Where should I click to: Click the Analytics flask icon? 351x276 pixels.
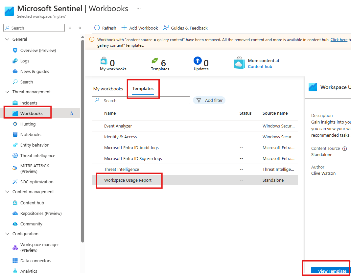coord(15,271)
